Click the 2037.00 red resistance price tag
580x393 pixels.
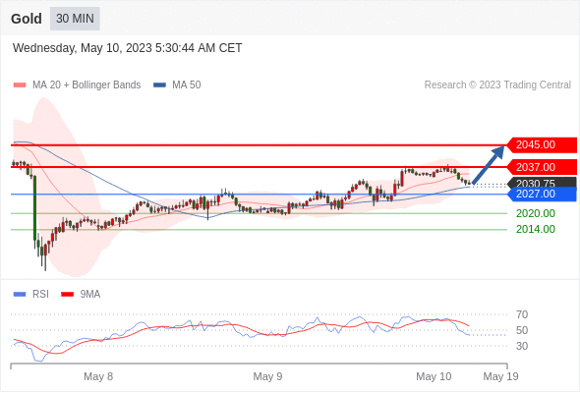tap(541, 167)
